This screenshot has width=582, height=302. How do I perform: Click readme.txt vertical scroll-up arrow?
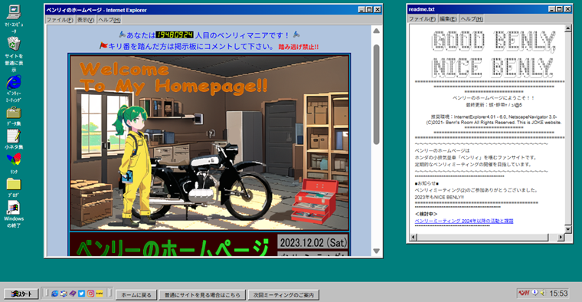tap(568, 28)
